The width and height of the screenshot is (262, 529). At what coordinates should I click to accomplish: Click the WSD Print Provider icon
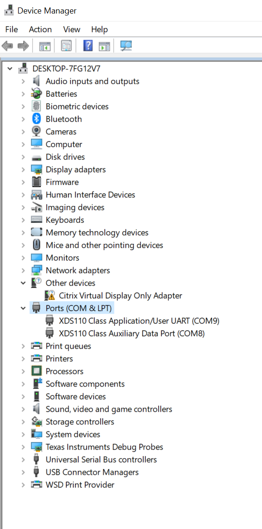36,485
